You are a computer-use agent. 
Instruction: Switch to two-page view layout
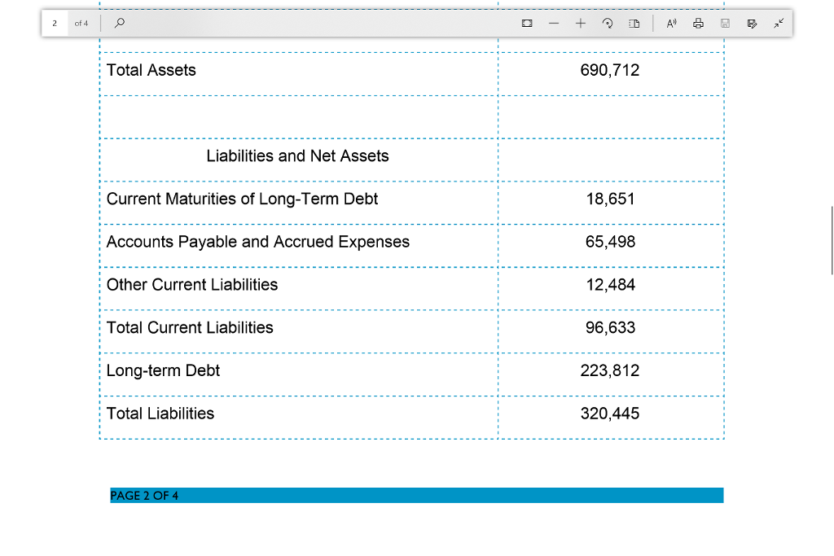[634, 23]
